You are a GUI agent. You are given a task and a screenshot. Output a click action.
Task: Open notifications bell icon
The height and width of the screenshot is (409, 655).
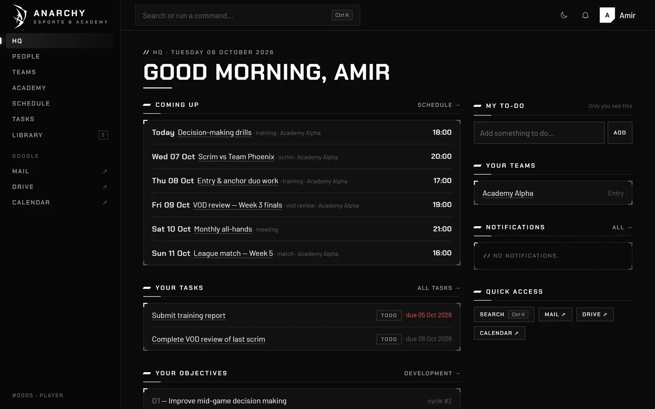coord(585,15)
